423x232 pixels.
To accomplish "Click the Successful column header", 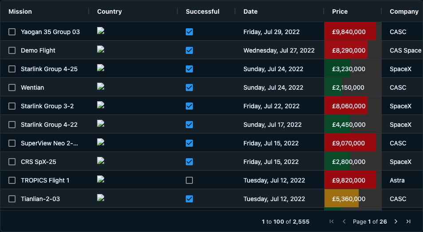I will click(203, 11).
